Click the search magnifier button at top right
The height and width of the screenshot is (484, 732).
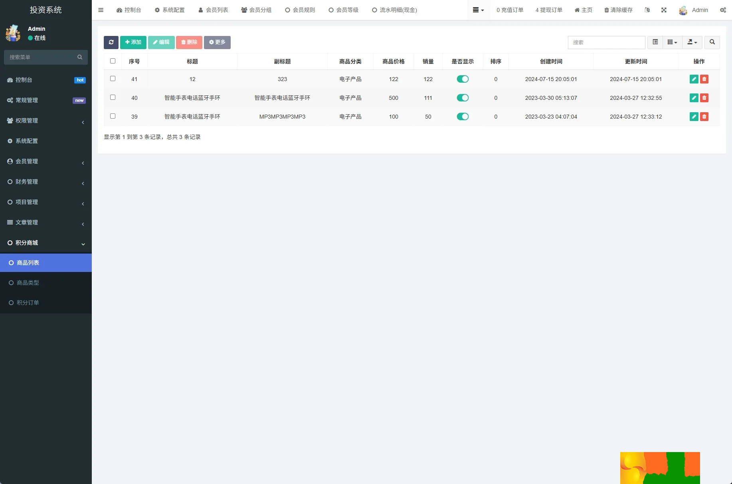(x=712, y=42)
